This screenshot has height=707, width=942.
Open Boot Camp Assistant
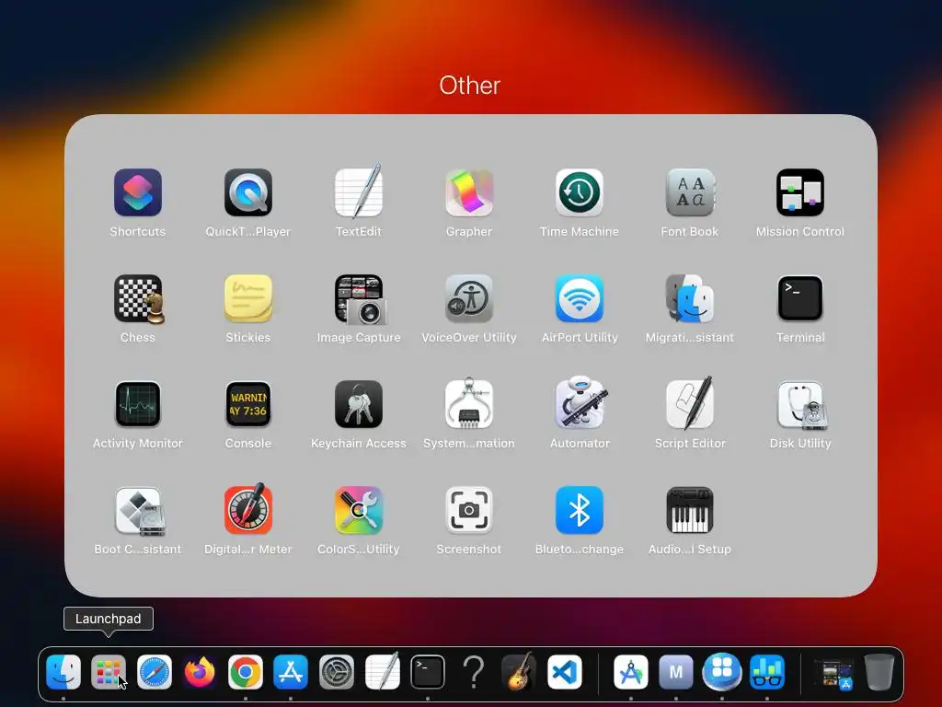[138, 510]
